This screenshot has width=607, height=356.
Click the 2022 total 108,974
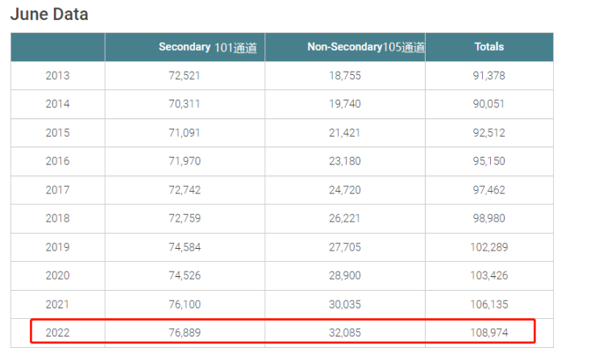pyautogui.click(x=489, y=332)
